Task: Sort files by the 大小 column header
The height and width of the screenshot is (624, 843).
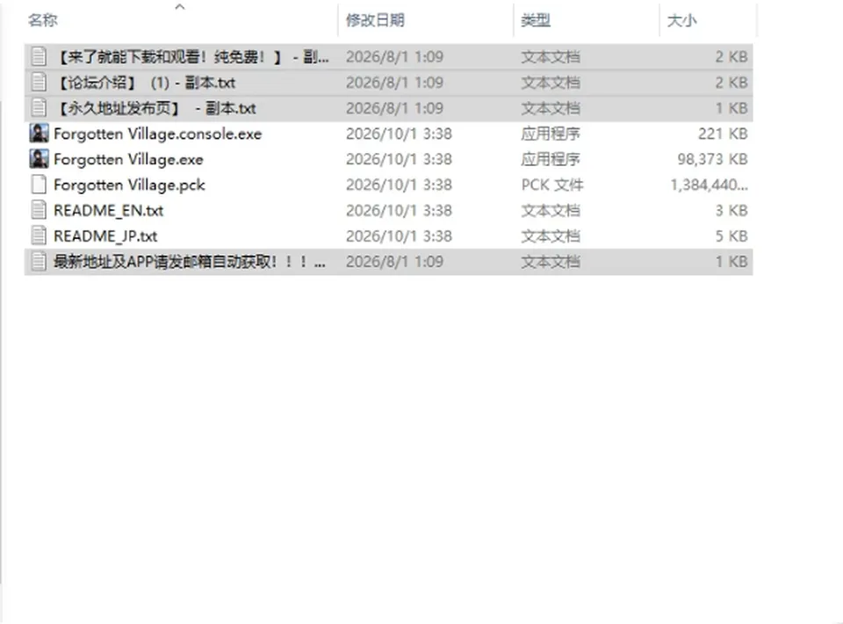Action: tap(681, 20)
